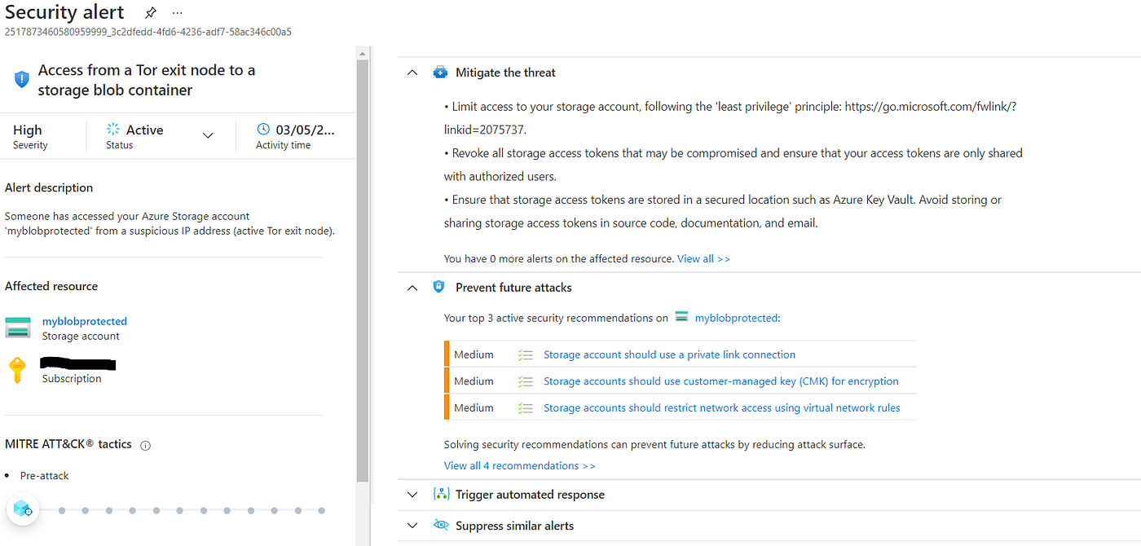
Task: Open the Active status dropdown
Action: pyautogui.click(x=208, y=134)
